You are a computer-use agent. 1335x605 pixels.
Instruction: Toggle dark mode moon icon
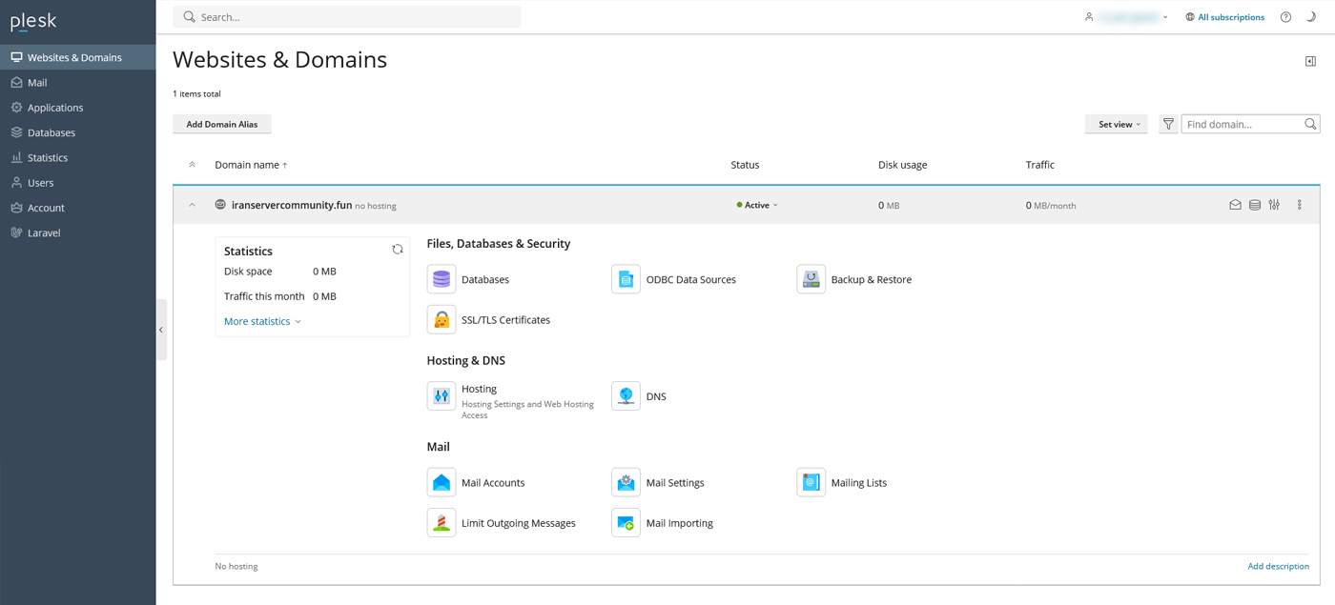click(x=1310, y=17)
